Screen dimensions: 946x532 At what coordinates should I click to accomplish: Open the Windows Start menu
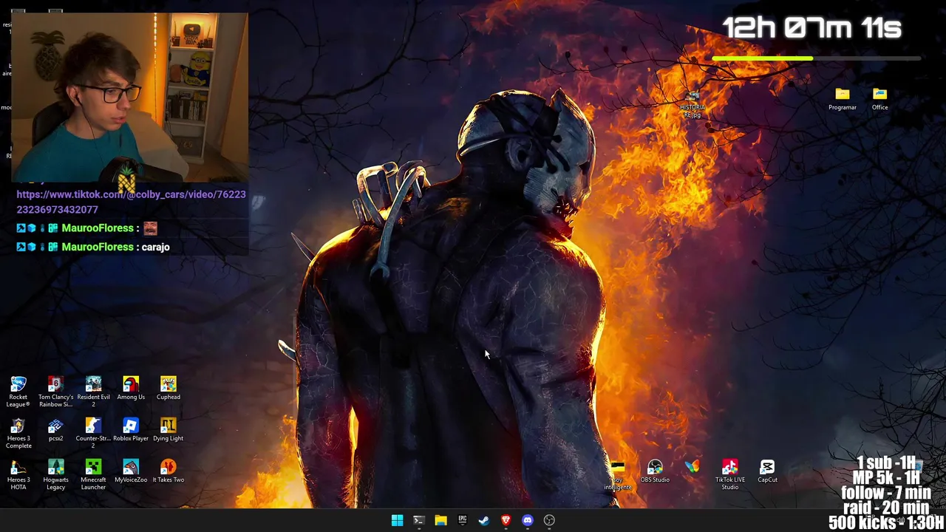[397, 520]
